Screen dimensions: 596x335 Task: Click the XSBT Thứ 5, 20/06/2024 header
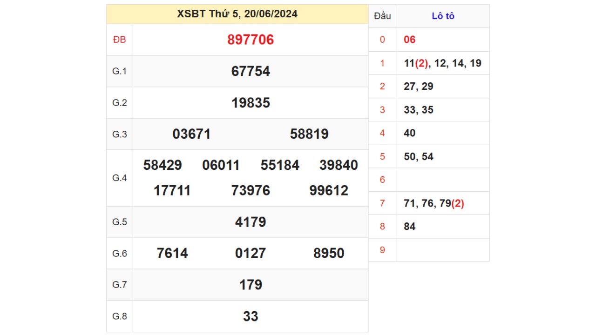click(x=237, y=14)
